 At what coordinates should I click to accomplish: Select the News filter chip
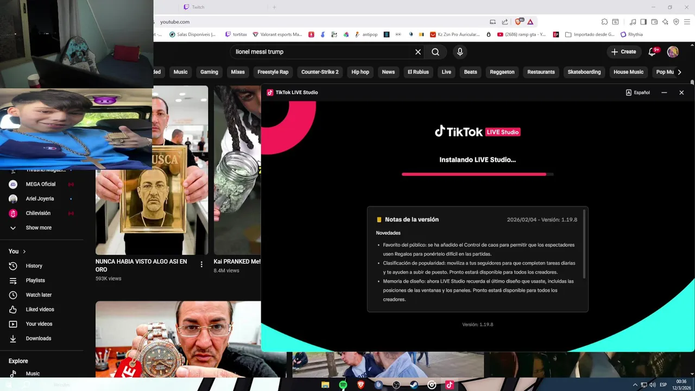click(388, 72)
